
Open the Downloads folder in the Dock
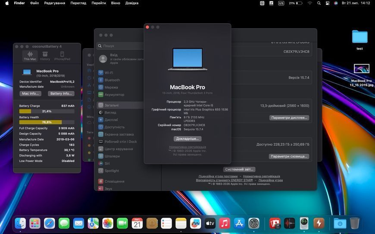coord(340,224)
